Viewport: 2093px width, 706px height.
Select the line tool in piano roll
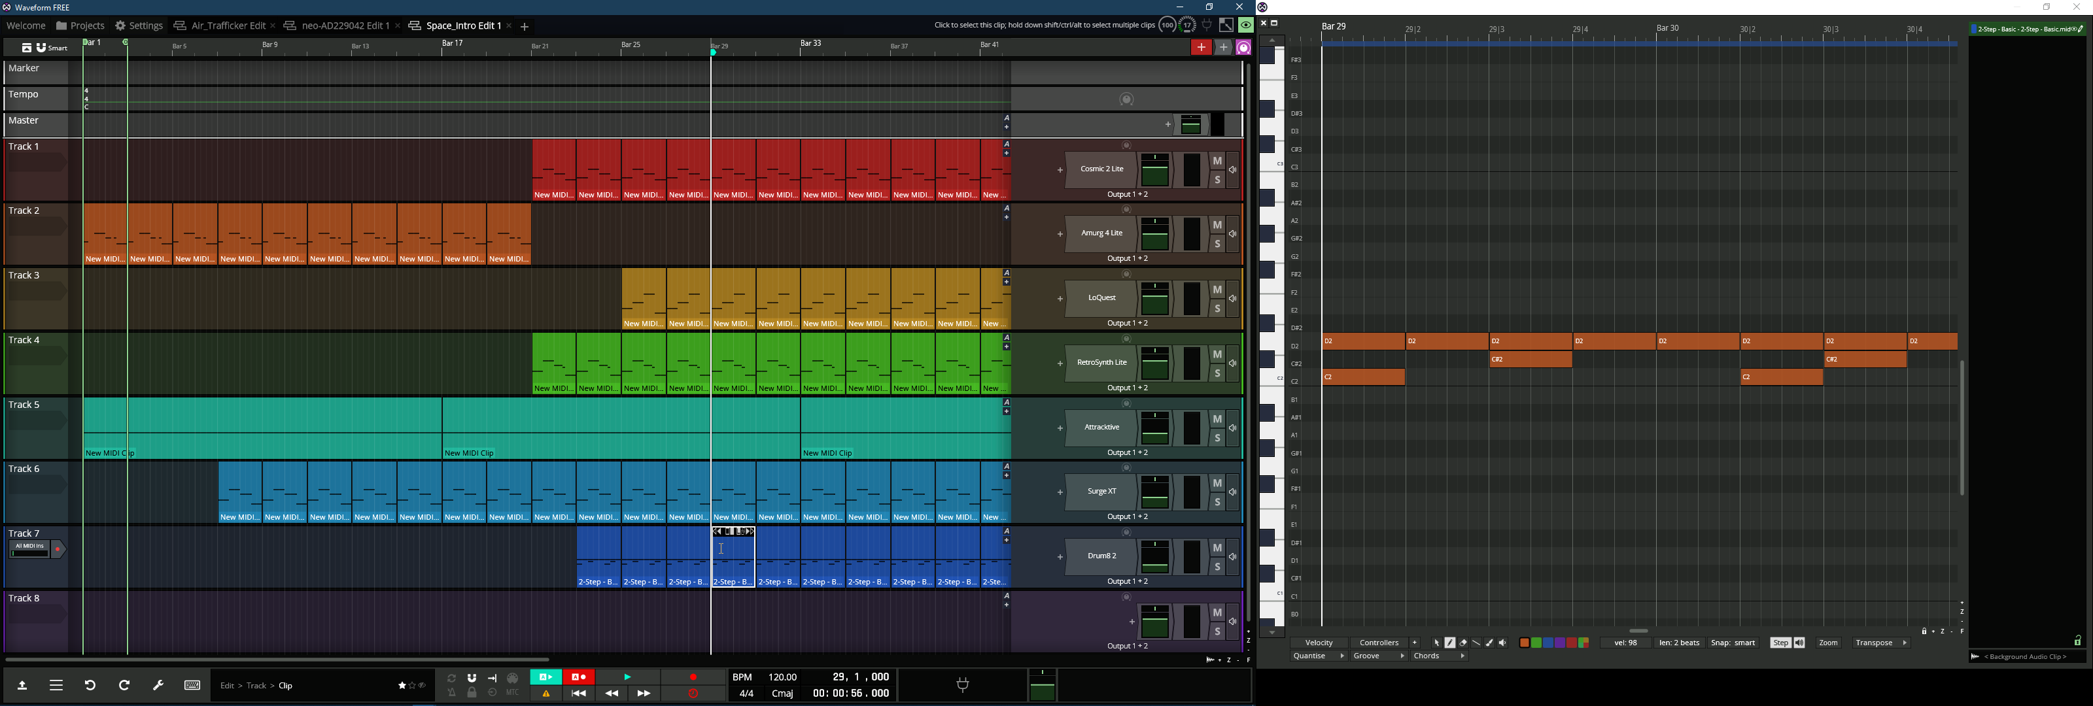coord(1476,643)
